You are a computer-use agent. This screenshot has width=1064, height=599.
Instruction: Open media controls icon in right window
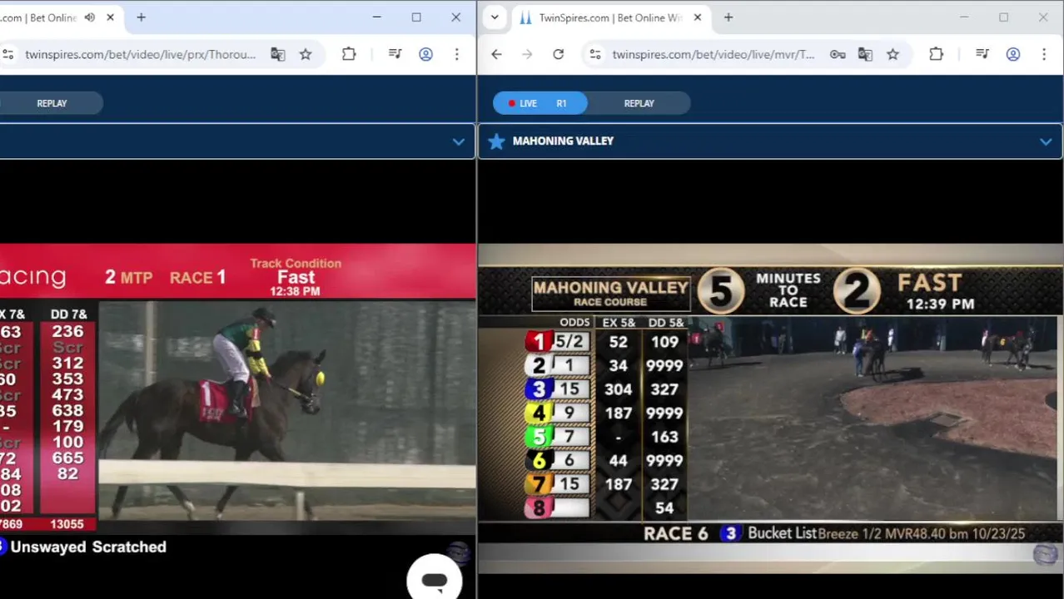982,54
